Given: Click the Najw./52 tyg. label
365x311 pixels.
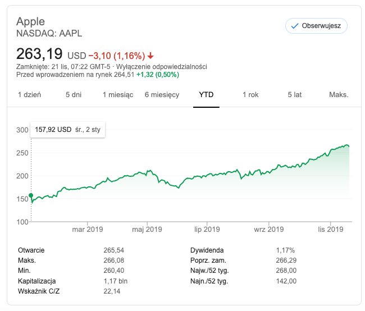Looking at the screenshot, I should 209,271.
